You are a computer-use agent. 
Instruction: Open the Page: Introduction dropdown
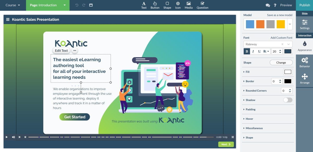point(48,5)
